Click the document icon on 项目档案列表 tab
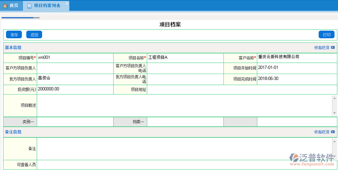Image resolution: width=338 pixels, height=170 pixels. click(29, 6)
